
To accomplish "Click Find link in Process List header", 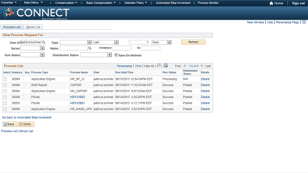I will click(x=138, y=66).
